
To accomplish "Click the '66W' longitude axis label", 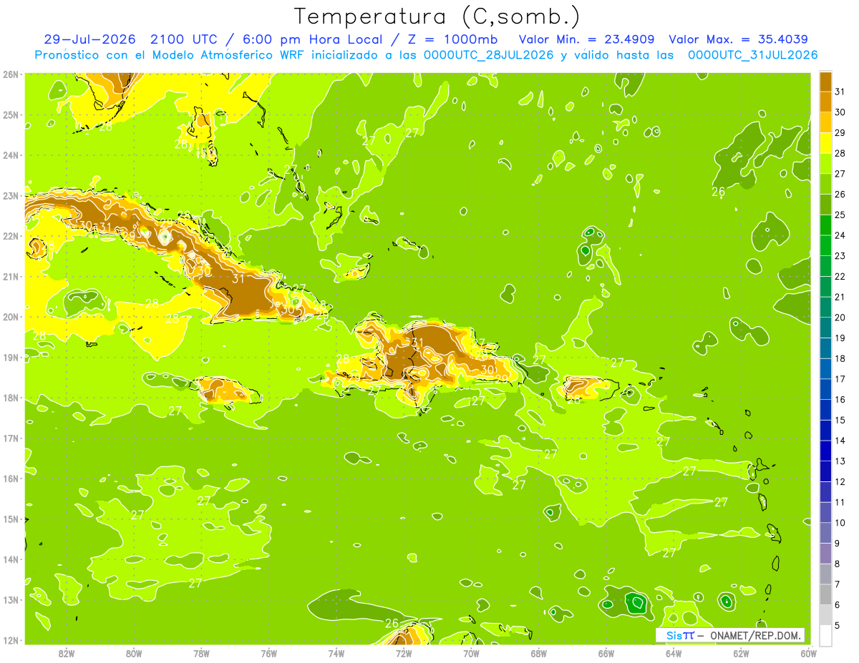I will click(x=606, y=652).
